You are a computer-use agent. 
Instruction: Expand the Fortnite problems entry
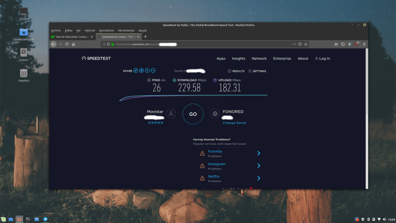coord(258,153)
